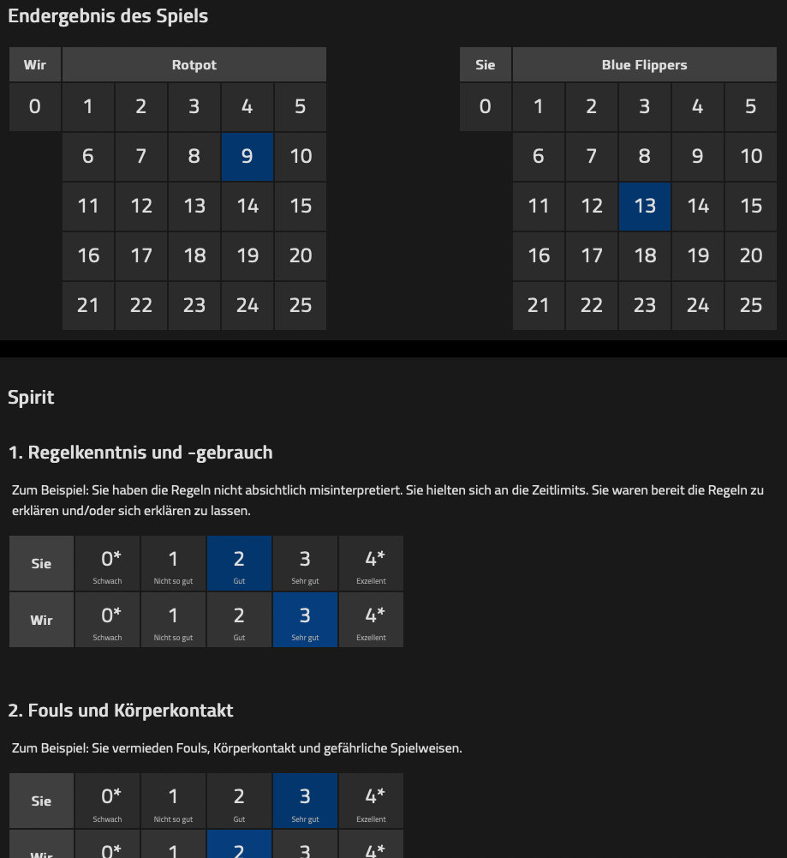This screenshot has width=787, height=858.
Task: Rate 'Sie' as 2 Gut for Regelkenntnis
Action: (x=239, y=563)
